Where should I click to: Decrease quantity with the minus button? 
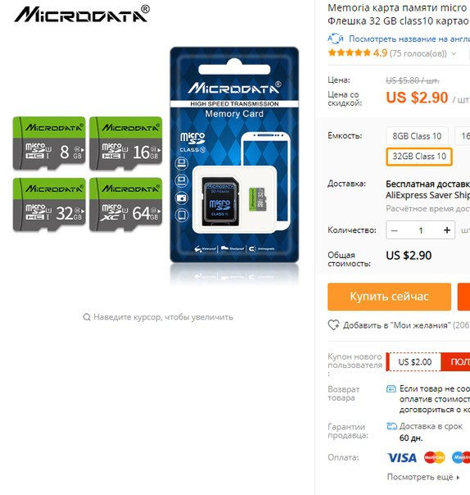click(395, 230)
